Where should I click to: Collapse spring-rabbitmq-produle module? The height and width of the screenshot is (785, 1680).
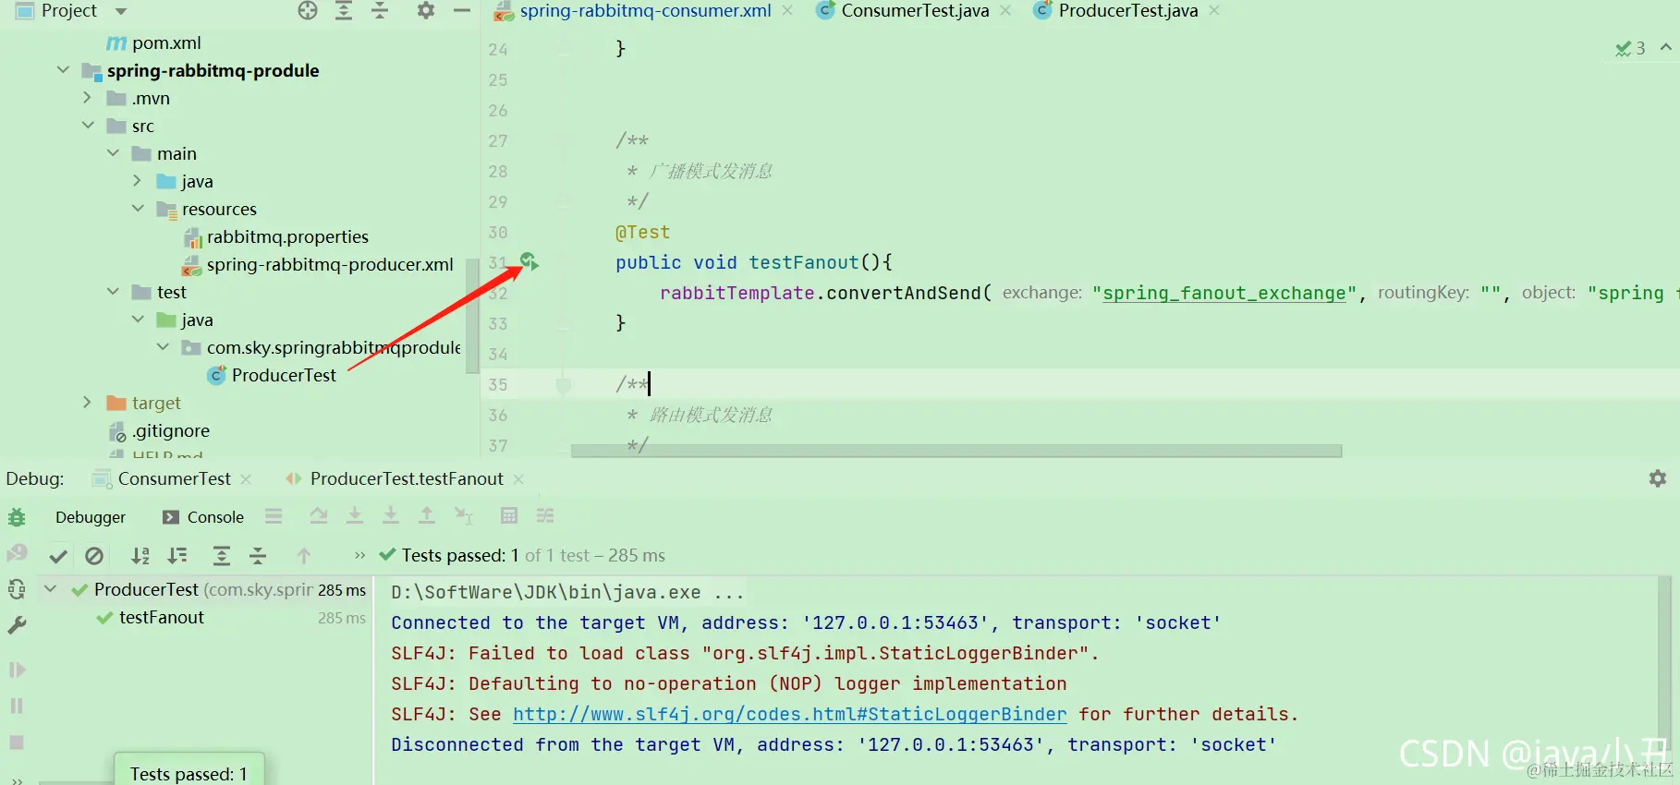pos(63,70)
